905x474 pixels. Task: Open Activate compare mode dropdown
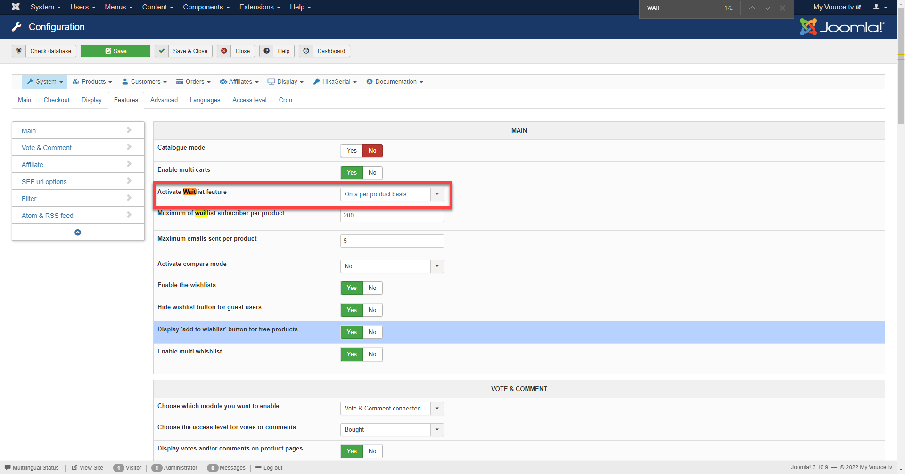[x=392, y=266]
